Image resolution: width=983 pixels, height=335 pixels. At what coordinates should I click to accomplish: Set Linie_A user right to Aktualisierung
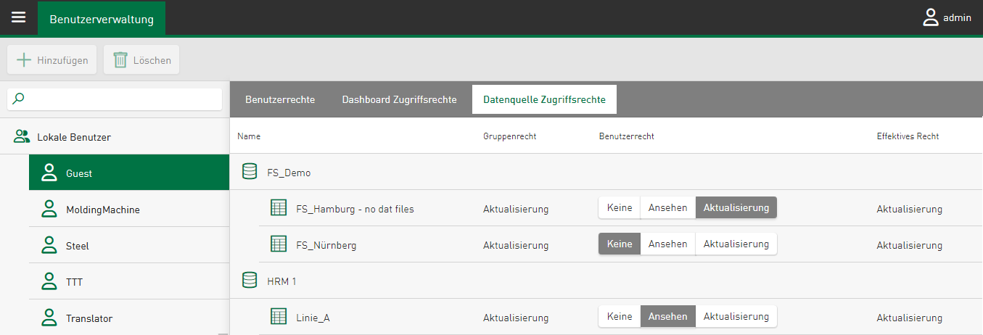736,317
